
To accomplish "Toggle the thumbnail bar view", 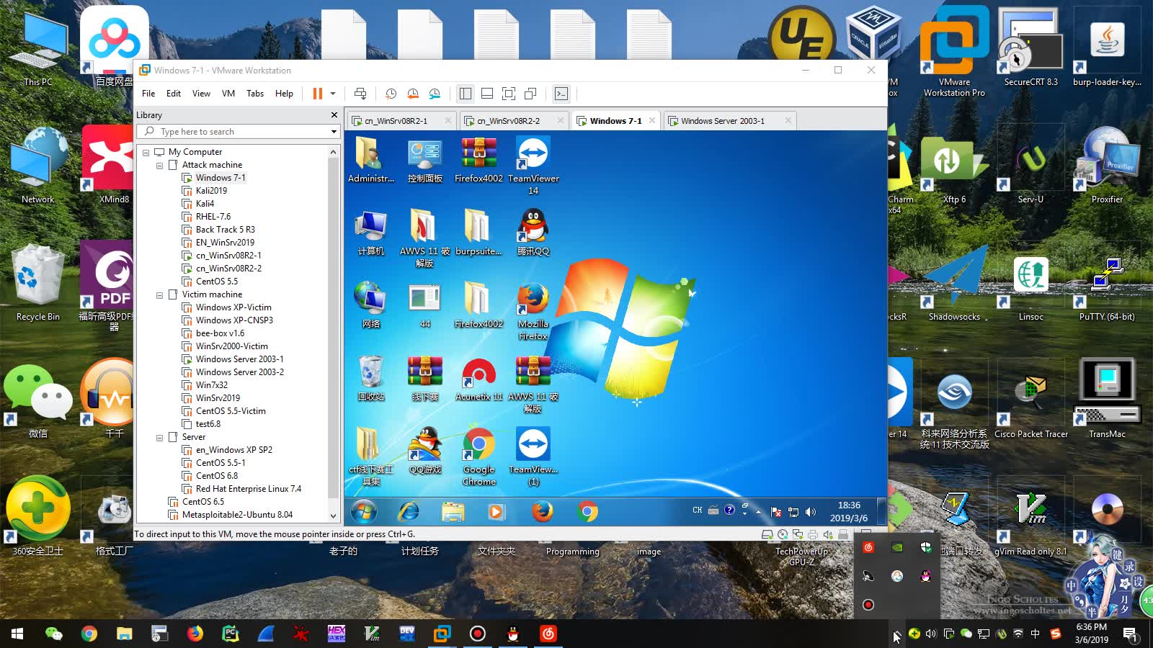I will point(487,94).
